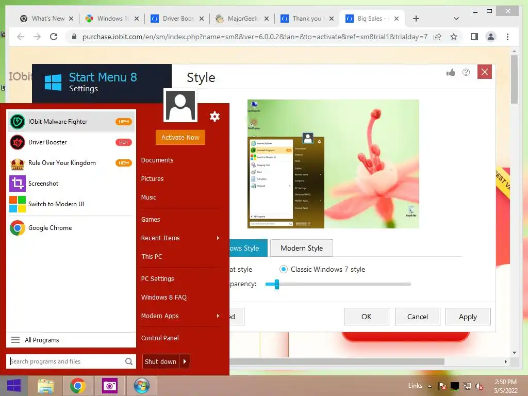Click the thumbs up icon in Settings window
This screenshot has width=528, height=396.
451,72
